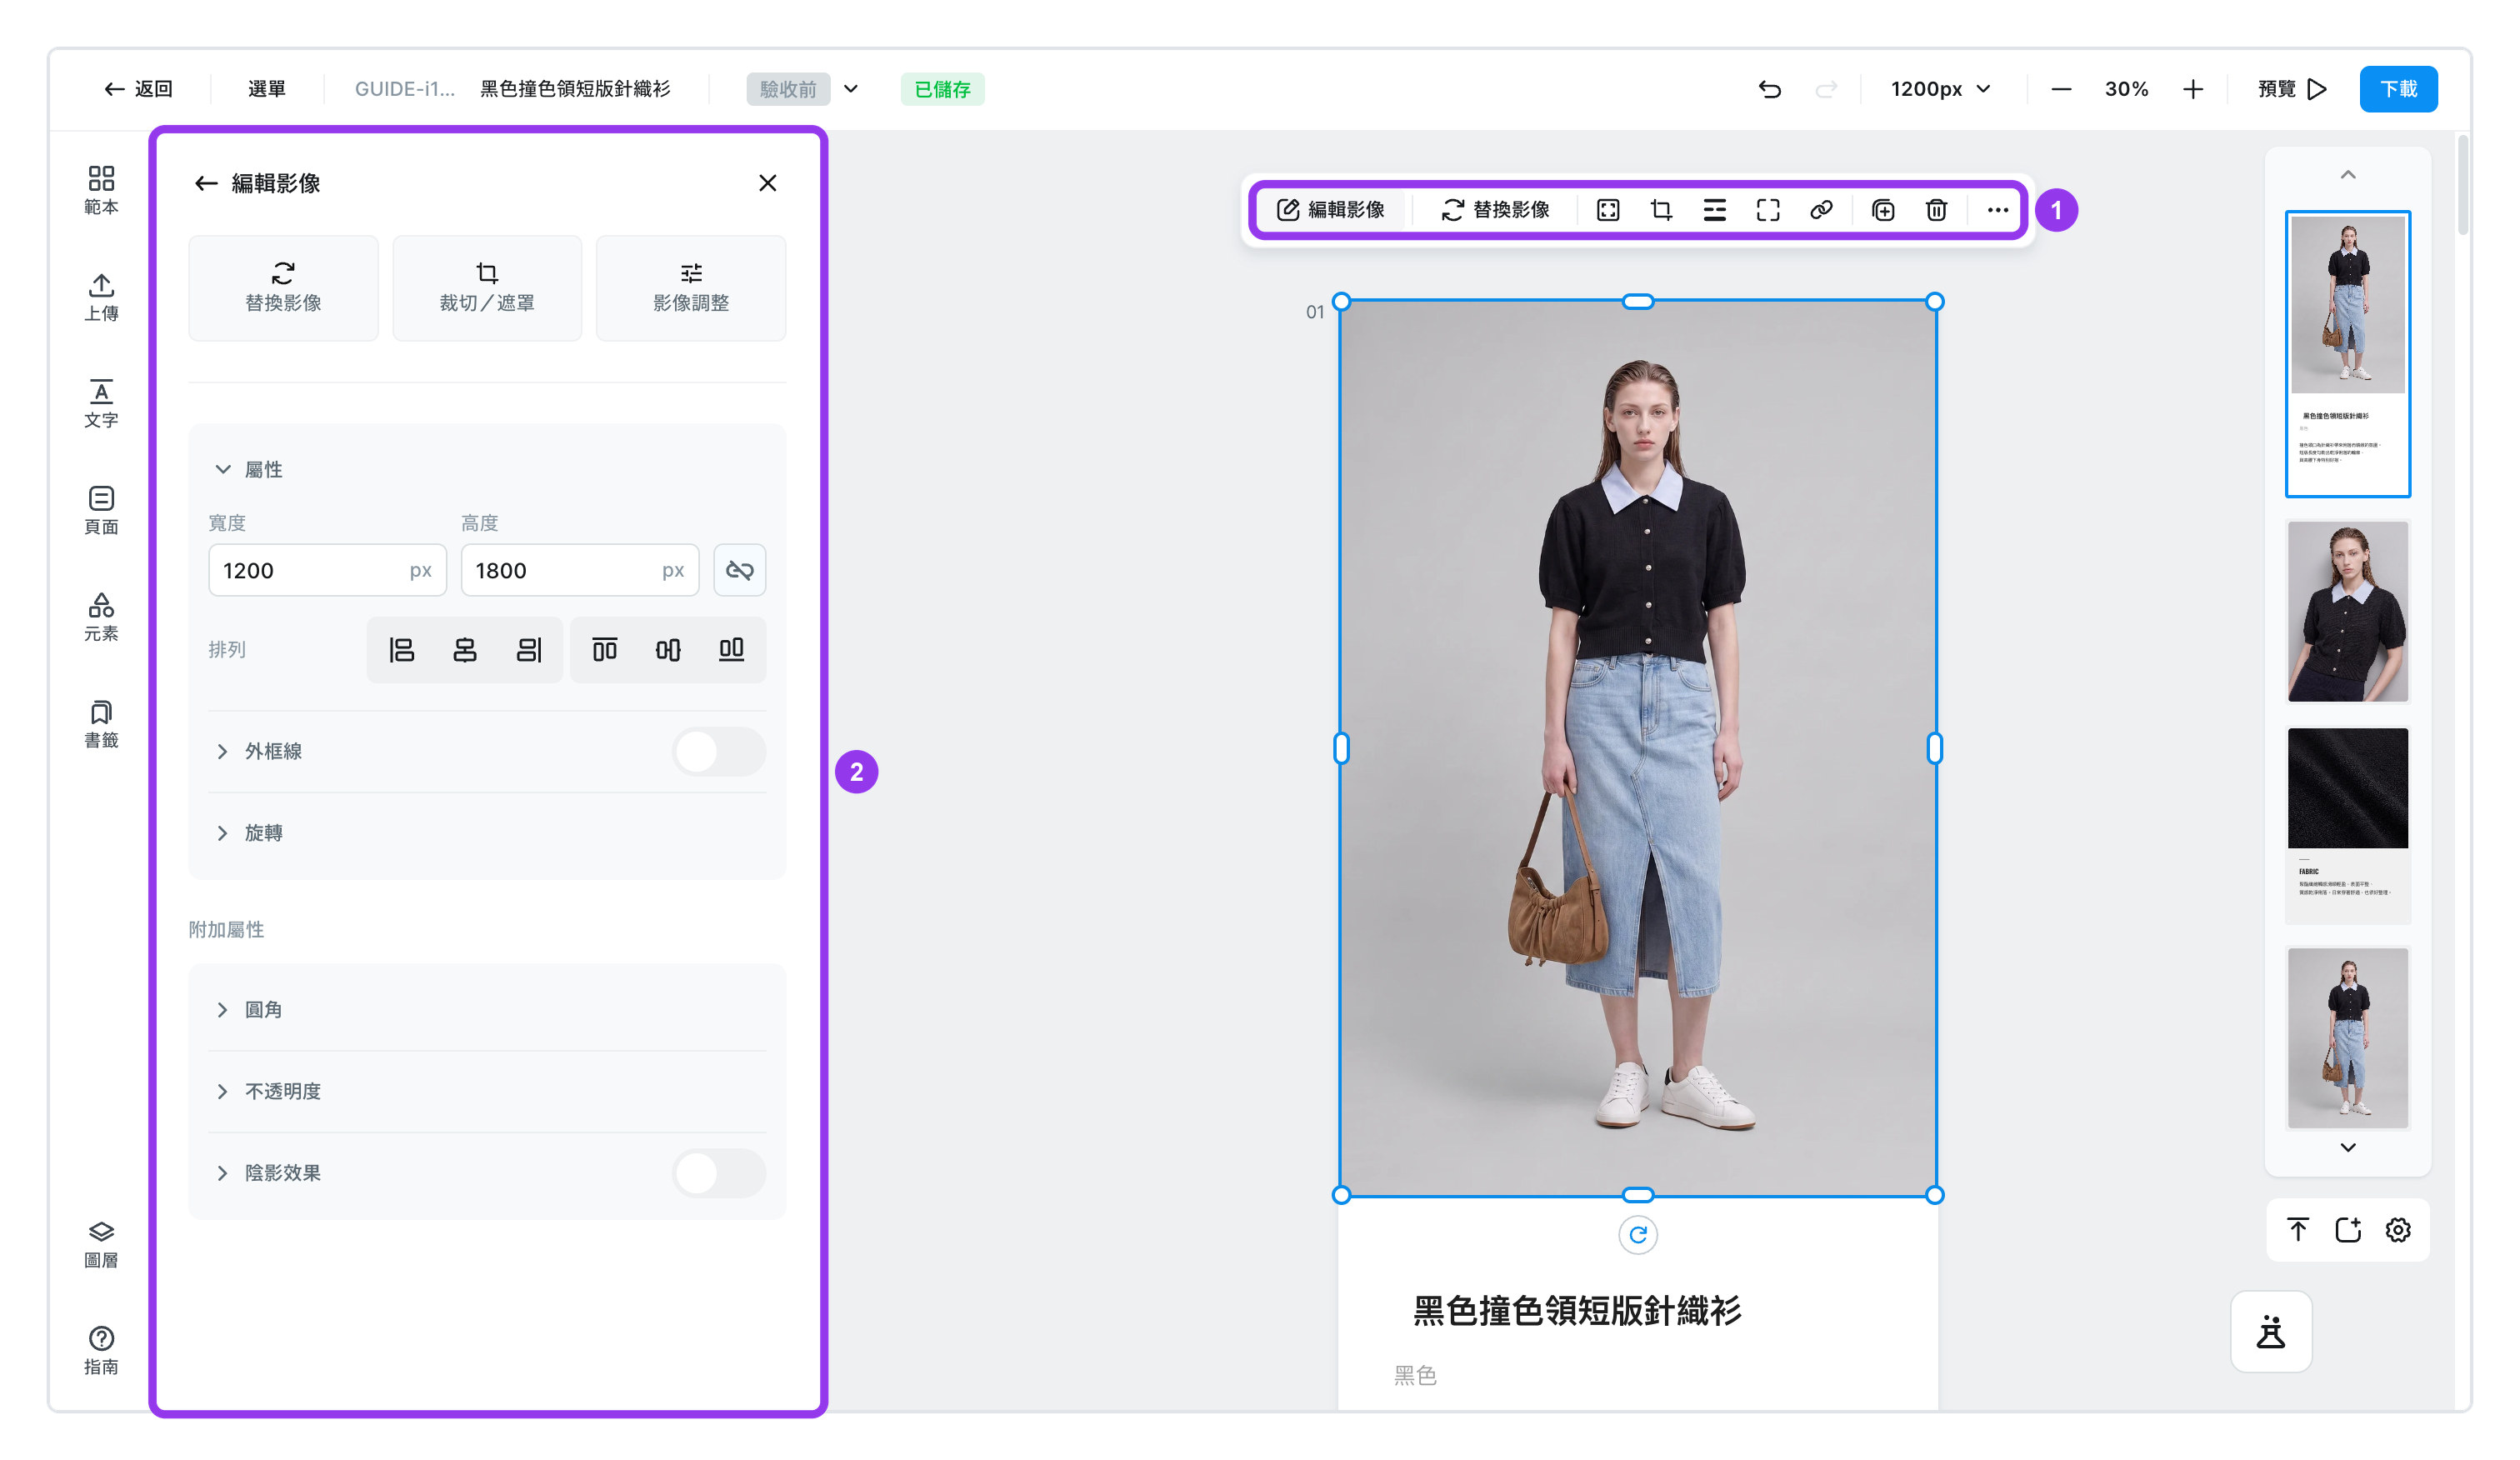Open the 驗收前 status dropdown
This screenshot has height=1460, width=2520.
(x=803, y=89)
